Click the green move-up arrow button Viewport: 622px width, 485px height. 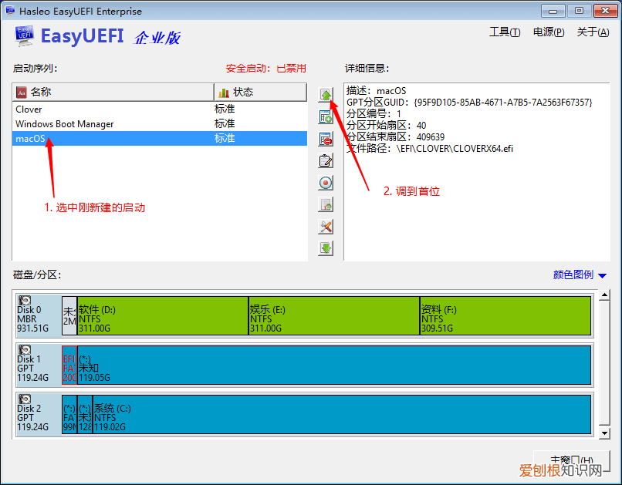click(x=326, y=95)
